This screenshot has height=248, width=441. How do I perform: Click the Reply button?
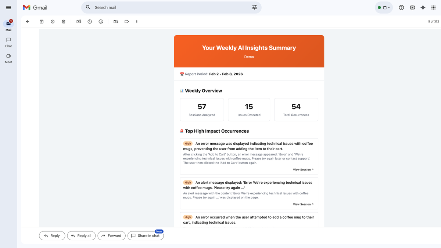pyautogui.click(x=52, y=236)
